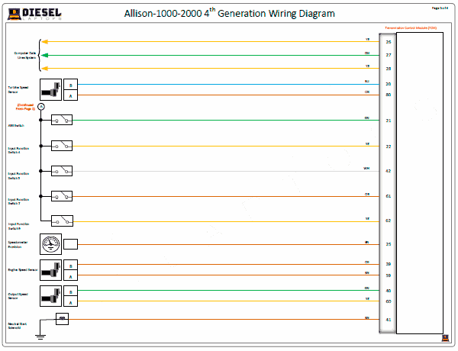
Task: Click TCM pin number 22
Action: click(x=389, y=147)
